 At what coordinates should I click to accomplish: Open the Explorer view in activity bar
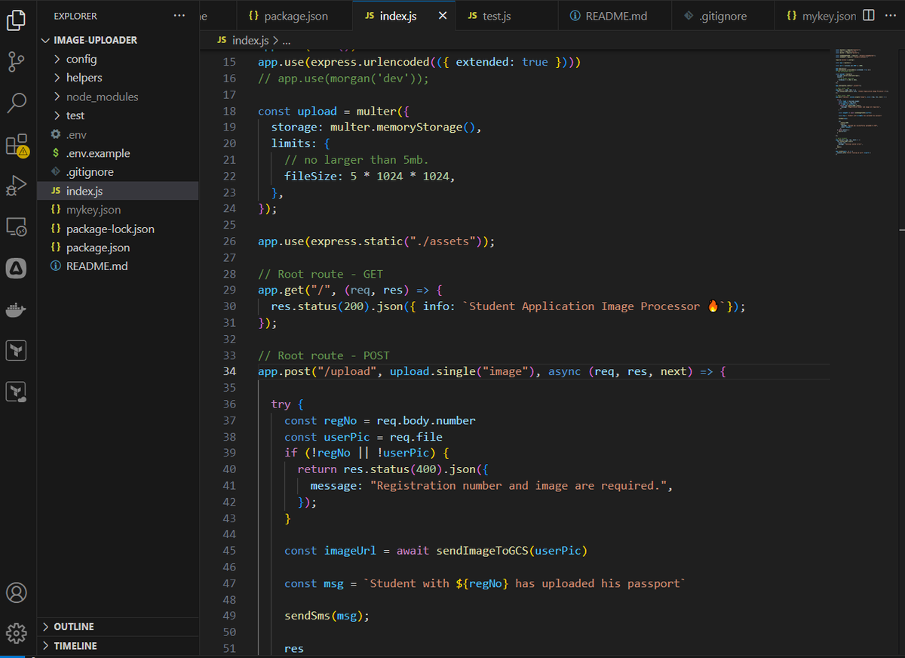[17, 20]
